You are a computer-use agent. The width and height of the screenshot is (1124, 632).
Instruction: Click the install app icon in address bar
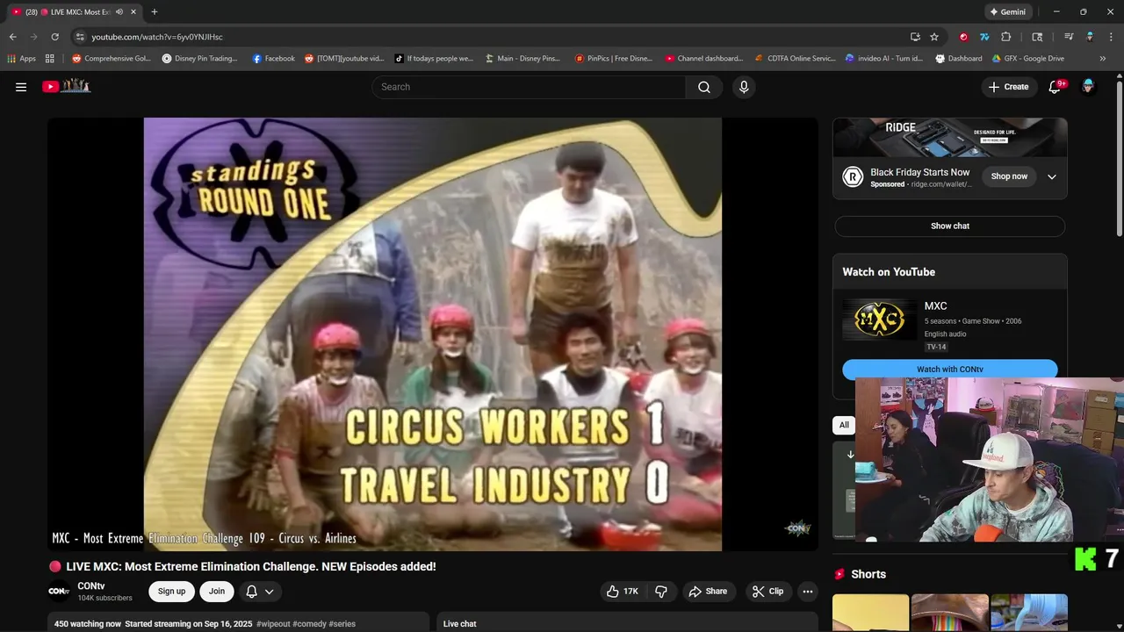tap(915, 37)
